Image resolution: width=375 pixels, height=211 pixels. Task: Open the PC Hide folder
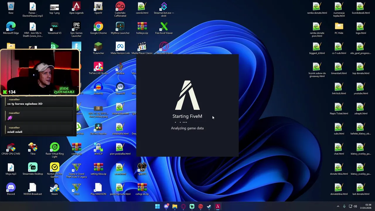tap(339, 28)
